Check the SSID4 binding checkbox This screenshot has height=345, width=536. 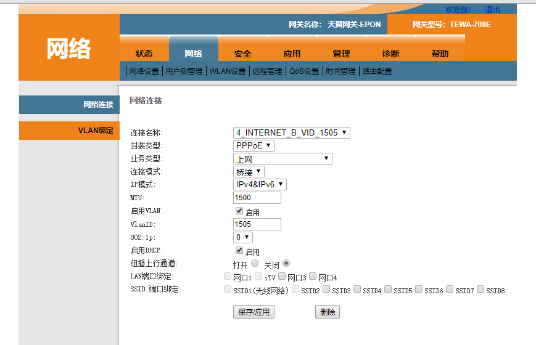357,290
